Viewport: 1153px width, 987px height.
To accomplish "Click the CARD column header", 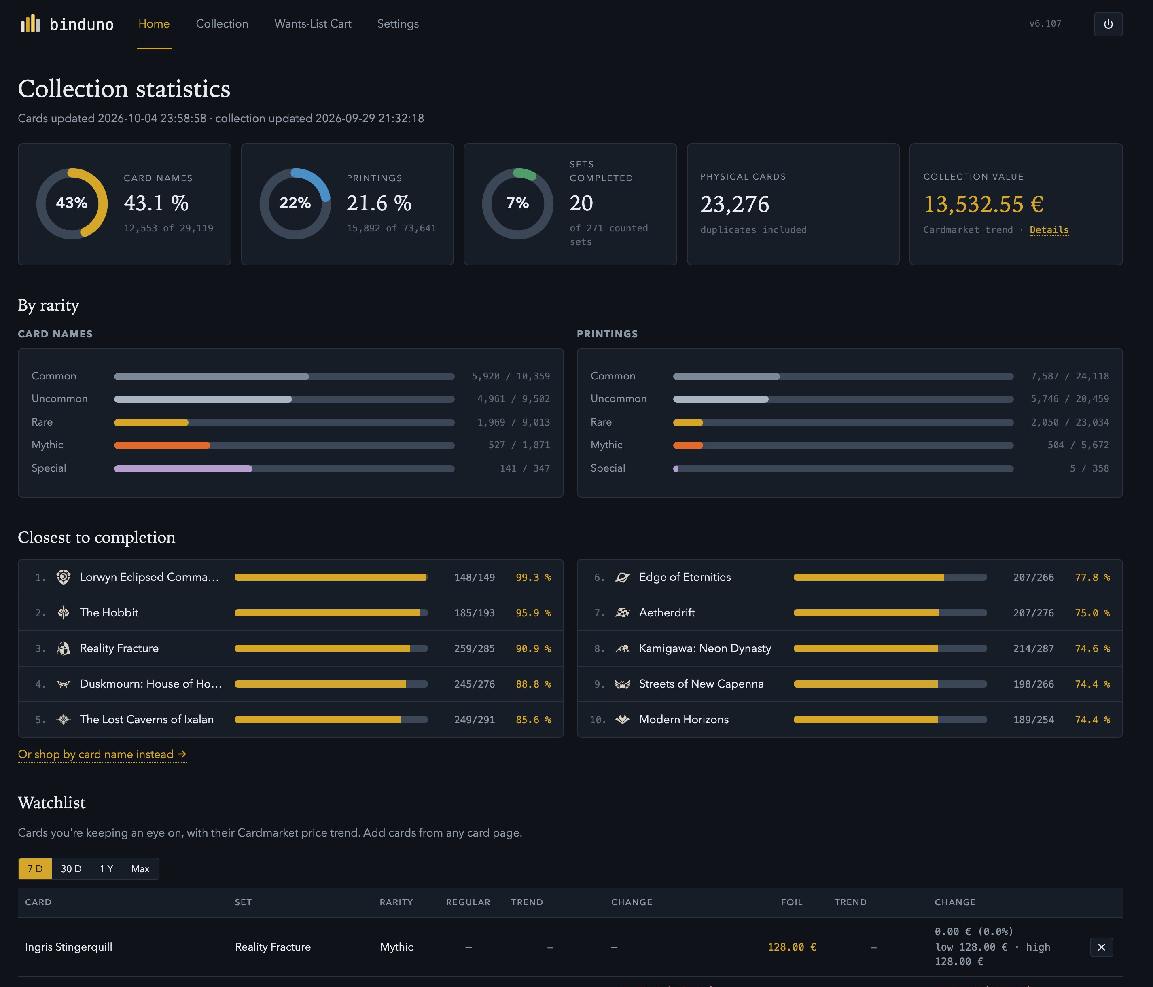I will point(38,902).
